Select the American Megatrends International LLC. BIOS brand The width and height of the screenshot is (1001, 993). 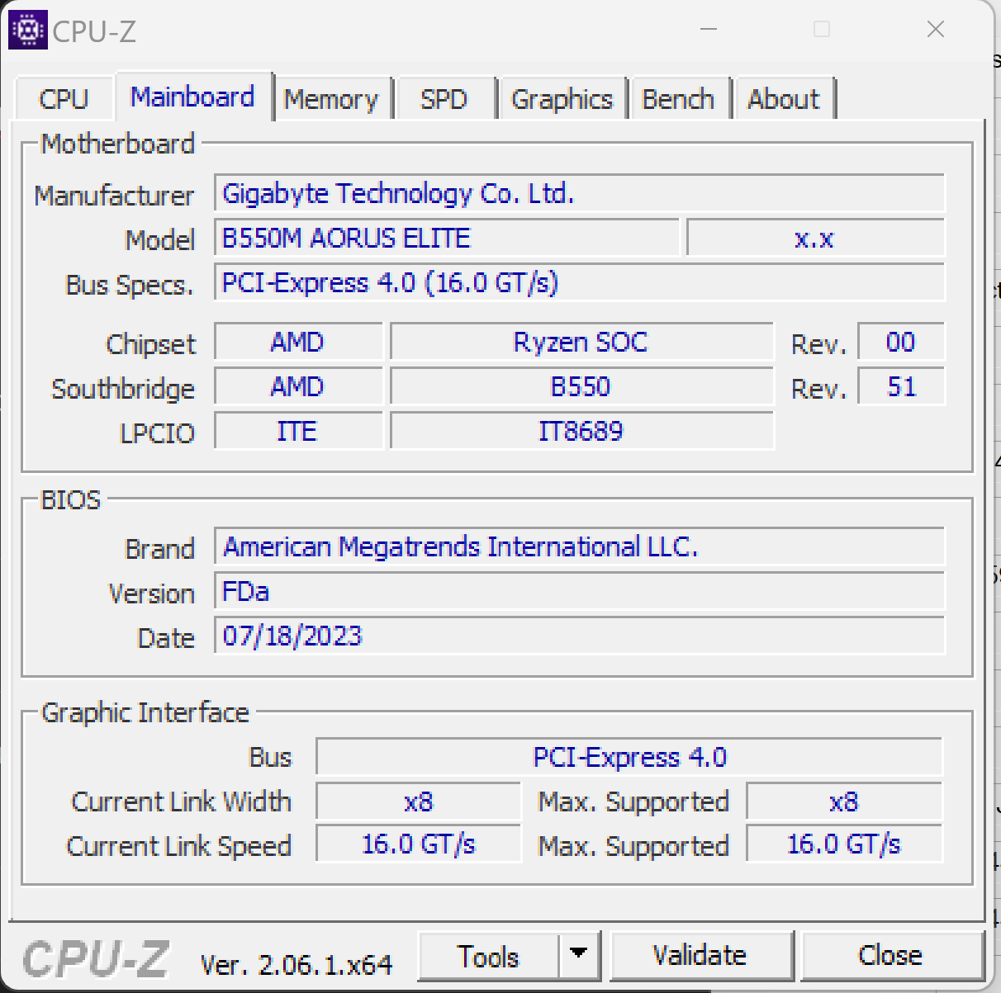click(x=579, y=547)
